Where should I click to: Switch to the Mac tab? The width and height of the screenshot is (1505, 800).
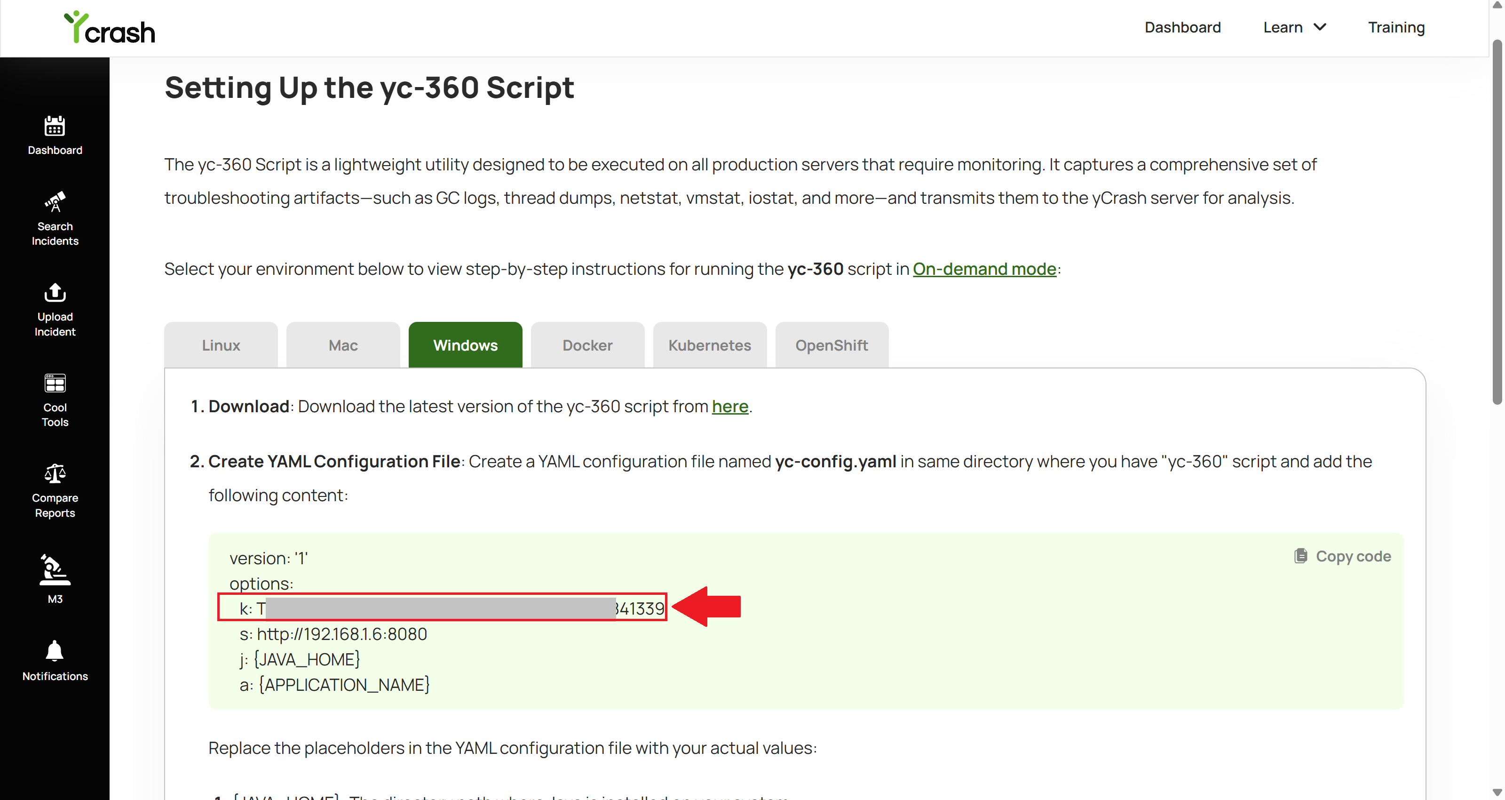coord(343,345)
